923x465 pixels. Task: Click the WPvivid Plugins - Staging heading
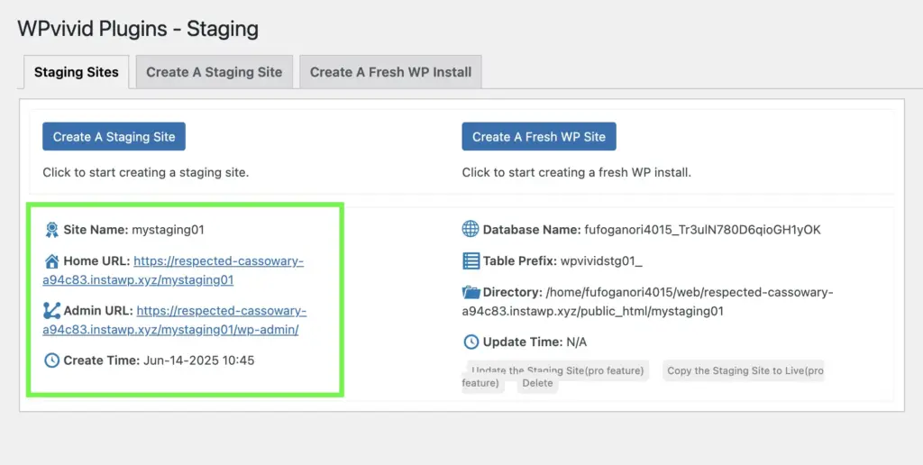point(138,29)
